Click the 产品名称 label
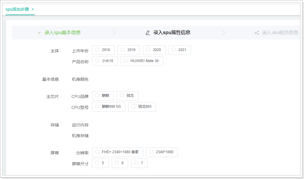Viewport: 304px width, 179px height. (x=80, y=62)
